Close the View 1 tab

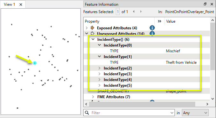click(21, 4)
